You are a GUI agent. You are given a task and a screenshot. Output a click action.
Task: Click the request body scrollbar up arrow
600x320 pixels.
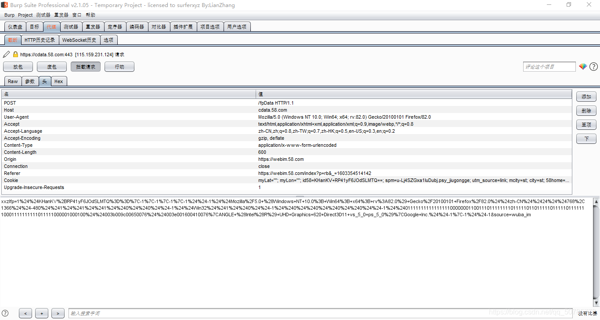click(x=596, y=201)
